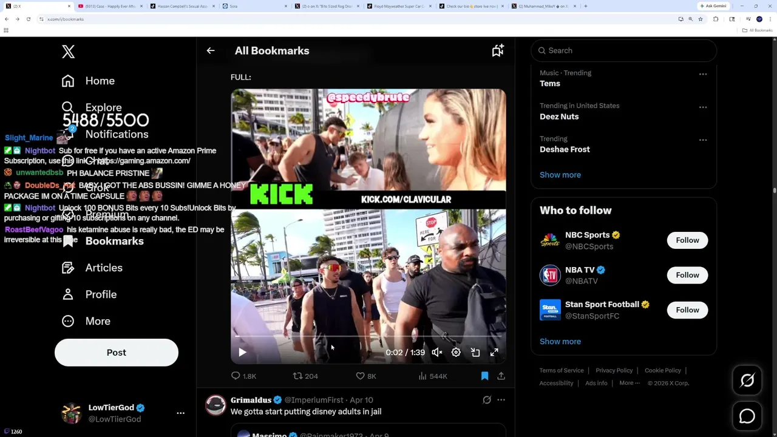Open the All Bookmarks folder in bookmarks bar
The width and height of the screenshot is (777, 437).
click(x=758, y=30)
